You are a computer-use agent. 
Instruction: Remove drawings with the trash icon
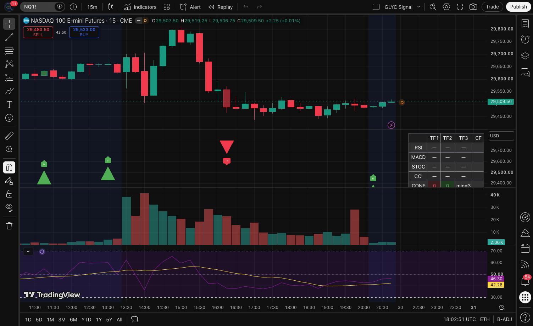point(9,225)
